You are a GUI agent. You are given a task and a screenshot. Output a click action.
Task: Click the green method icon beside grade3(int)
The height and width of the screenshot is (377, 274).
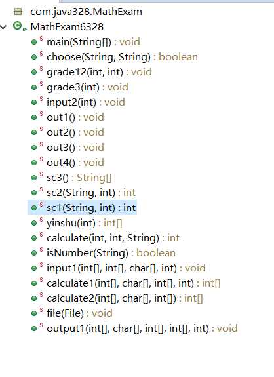click(x=34, y=87)
